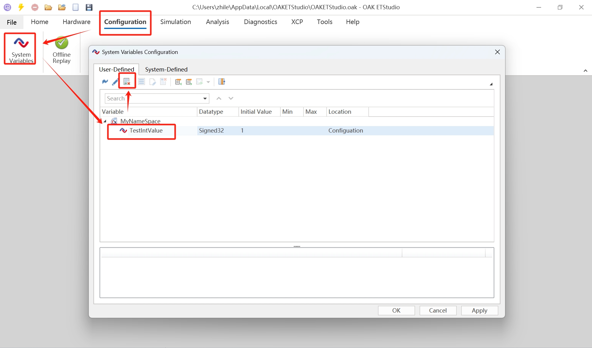Click the new system variable wave icon
Image resolution: width=592 pixels, height=348 pixels.
coord(105,82)
